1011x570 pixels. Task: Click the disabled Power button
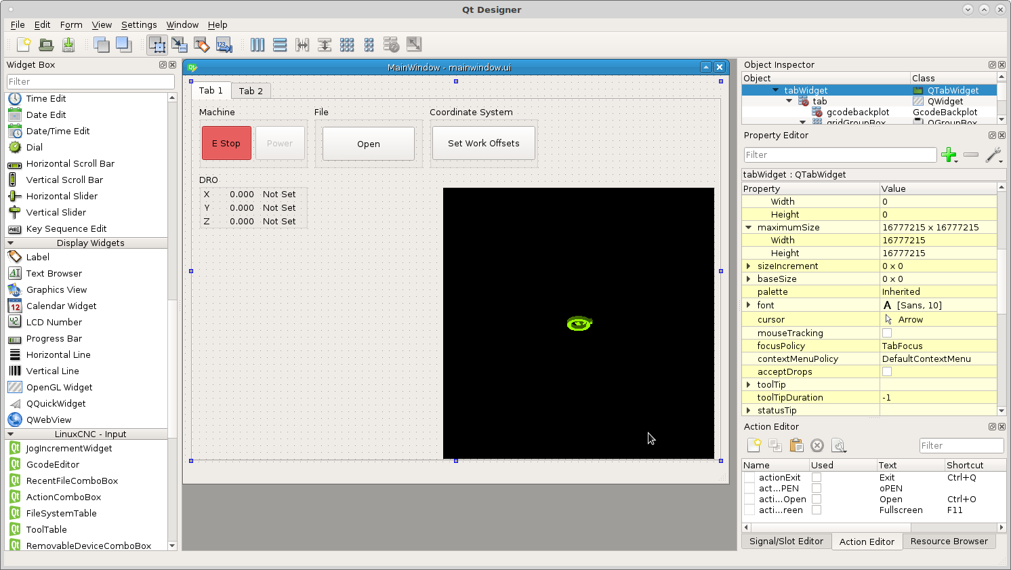click(x=280, y=143)
